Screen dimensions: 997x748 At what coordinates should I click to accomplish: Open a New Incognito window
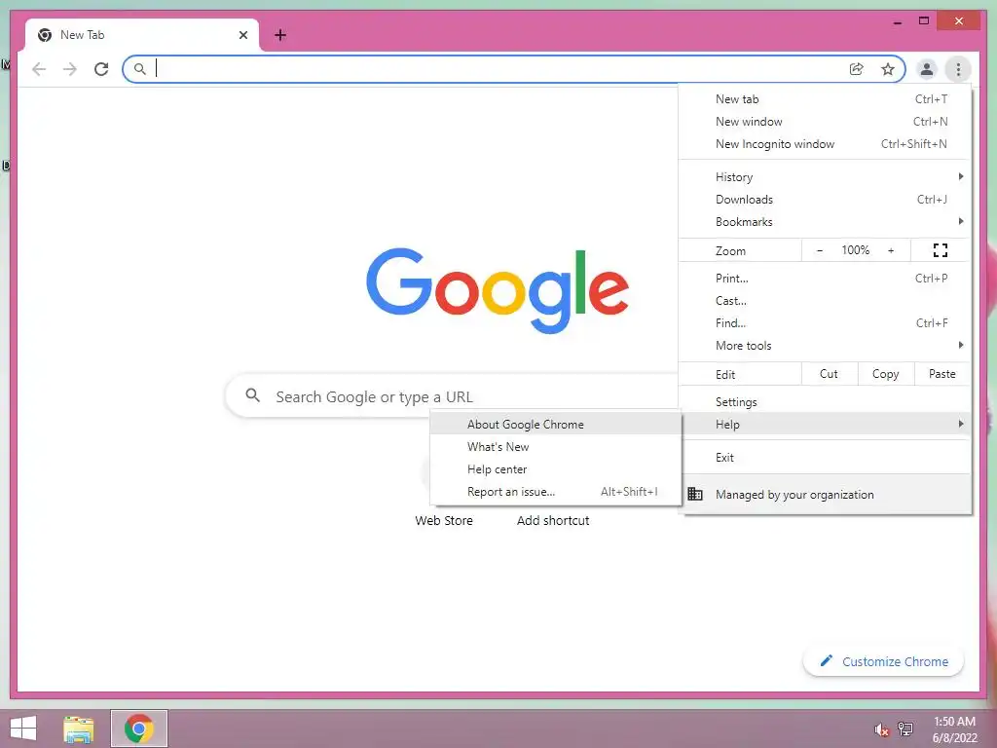click(825, 144)
